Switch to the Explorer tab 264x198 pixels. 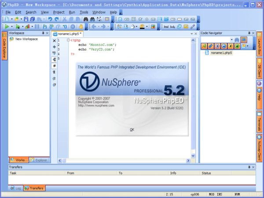[39, 160]
